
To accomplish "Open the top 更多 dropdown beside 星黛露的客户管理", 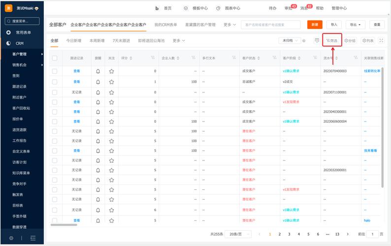I will click(x=229, y=25).
